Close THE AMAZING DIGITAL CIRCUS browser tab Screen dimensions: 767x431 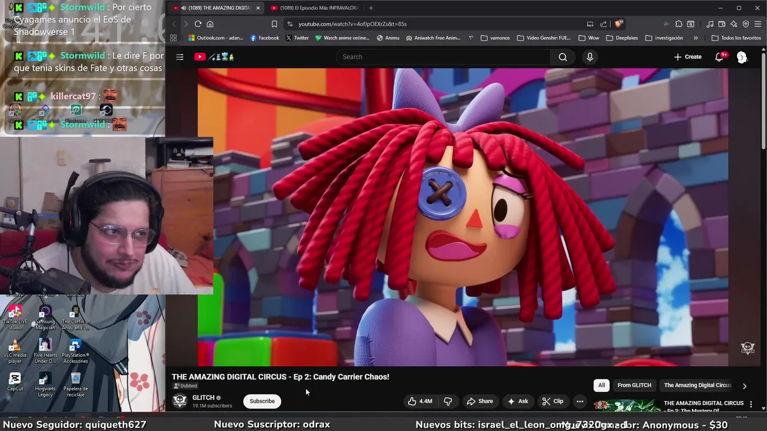pos(258,8)
